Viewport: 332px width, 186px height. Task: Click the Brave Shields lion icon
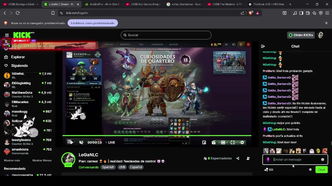tap(250, 13)
